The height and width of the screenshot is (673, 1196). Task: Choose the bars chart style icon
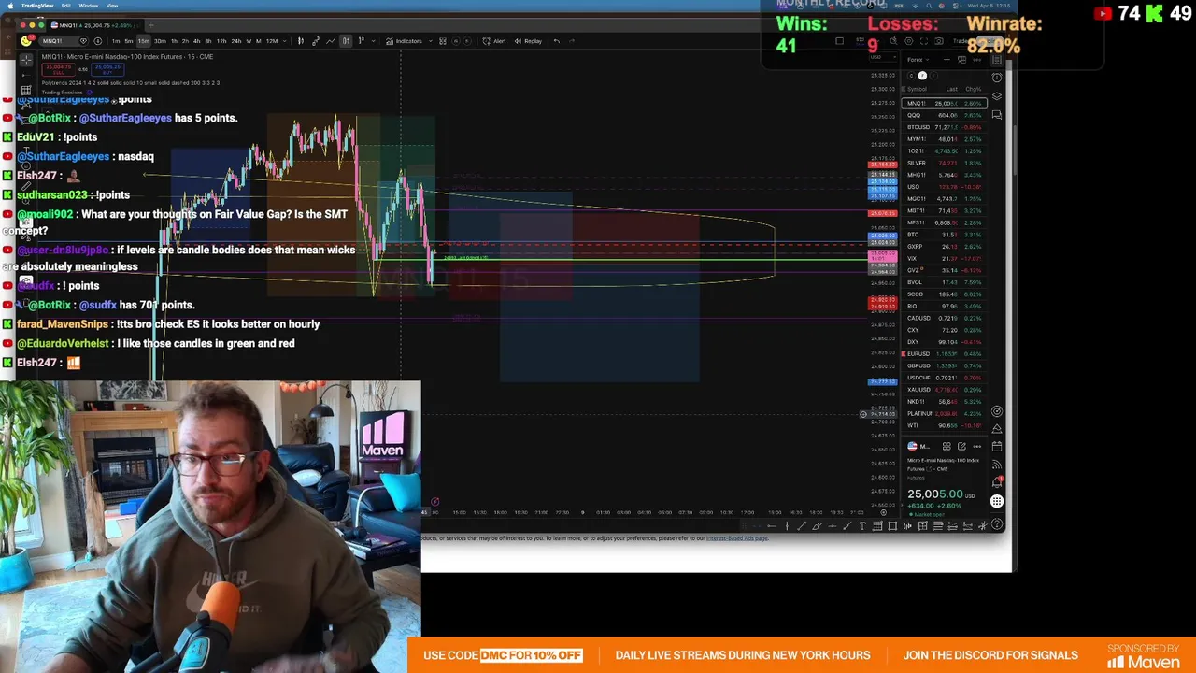301,41
